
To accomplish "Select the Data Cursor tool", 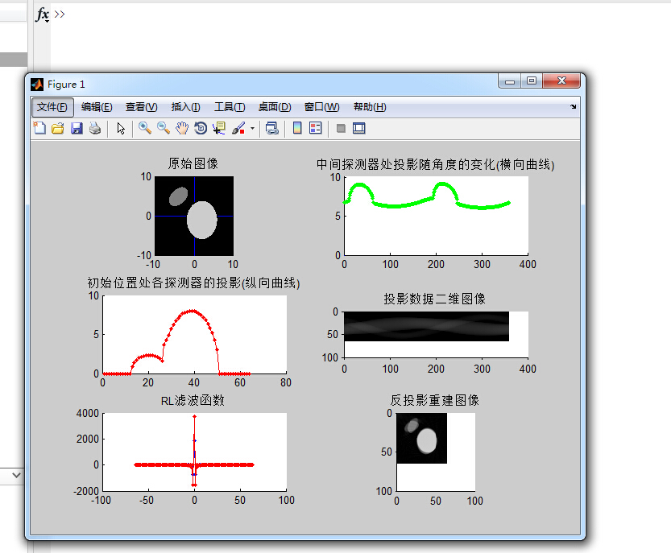I will (x=219, y=128).
